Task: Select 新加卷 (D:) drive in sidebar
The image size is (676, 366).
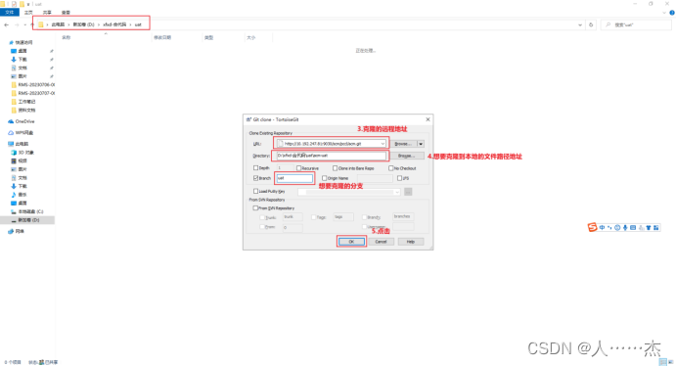Action: click(x=28, y=220)
